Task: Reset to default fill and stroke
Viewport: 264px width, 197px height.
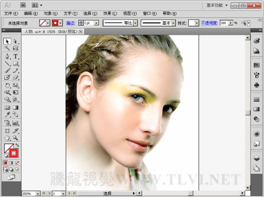Action: point(6,156)
